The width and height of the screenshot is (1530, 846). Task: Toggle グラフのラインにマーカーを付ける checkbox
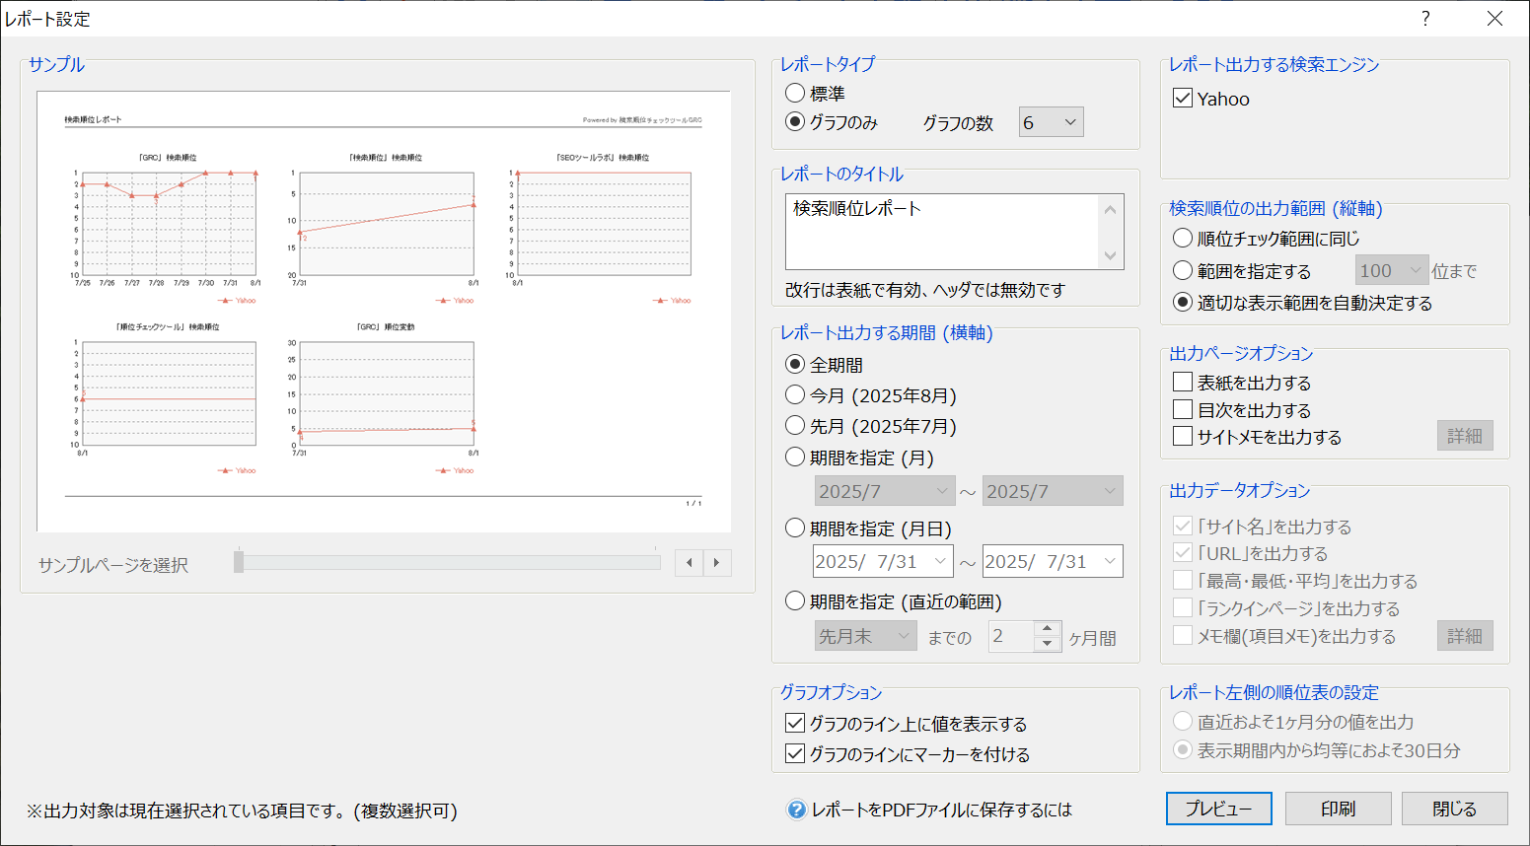point(795,754)
